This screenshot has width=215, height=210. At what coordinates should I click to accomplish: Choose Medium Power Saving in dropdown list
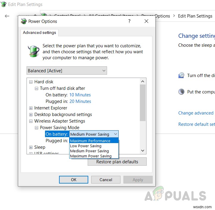click(x=94, y=151)
